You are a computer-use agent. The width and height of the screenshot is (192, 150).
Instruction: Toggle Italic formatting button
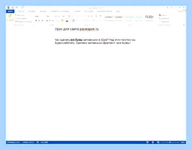(39, 21)
